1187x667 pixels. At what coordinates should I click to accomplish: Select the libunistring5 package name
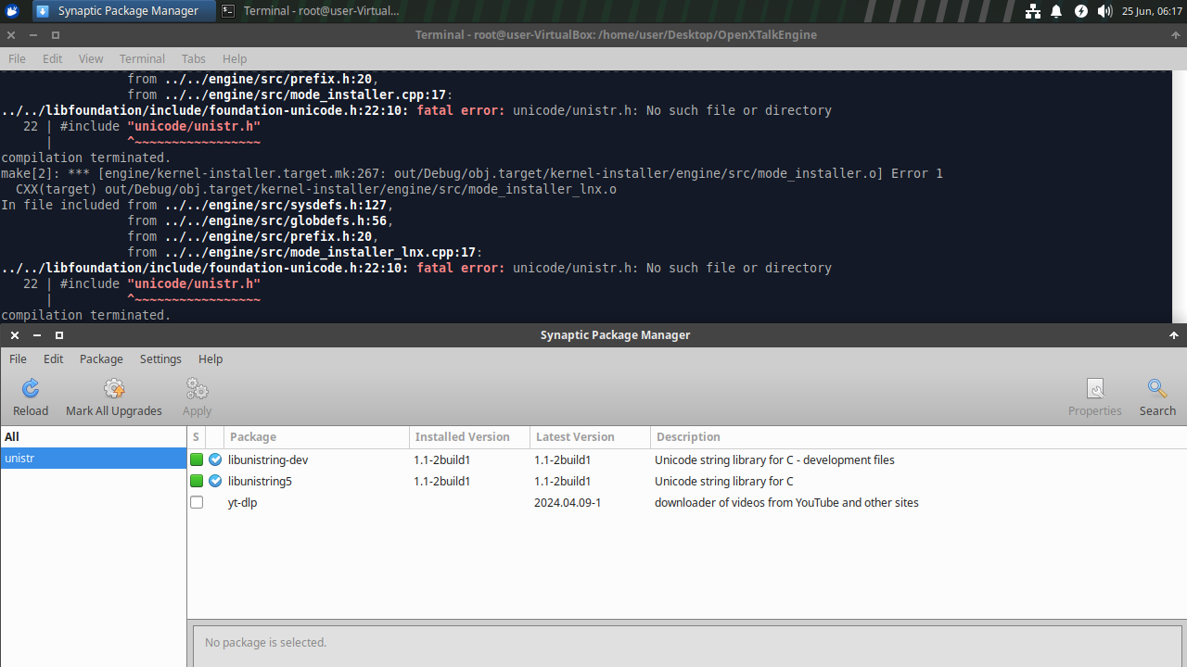click(260, 481)
